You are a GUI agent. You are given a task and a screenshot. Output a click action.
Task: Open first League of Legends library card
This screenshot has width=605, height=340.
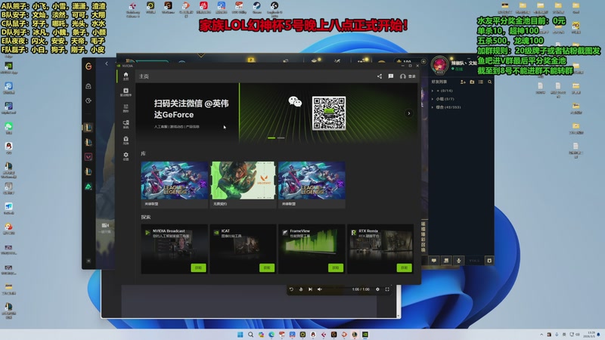[175, 184]
